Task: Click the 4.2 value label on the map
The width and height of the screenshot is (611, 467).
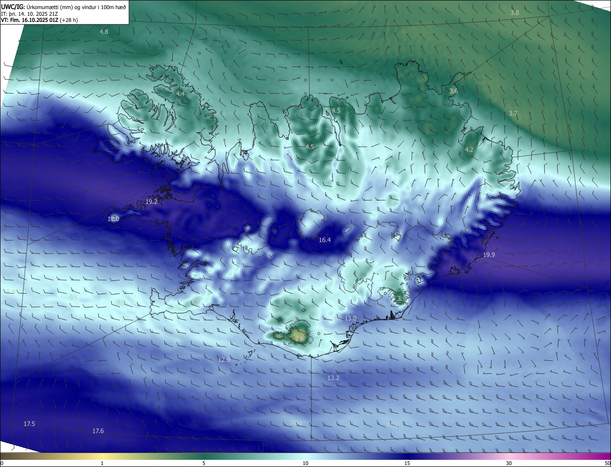Action: 469,149
